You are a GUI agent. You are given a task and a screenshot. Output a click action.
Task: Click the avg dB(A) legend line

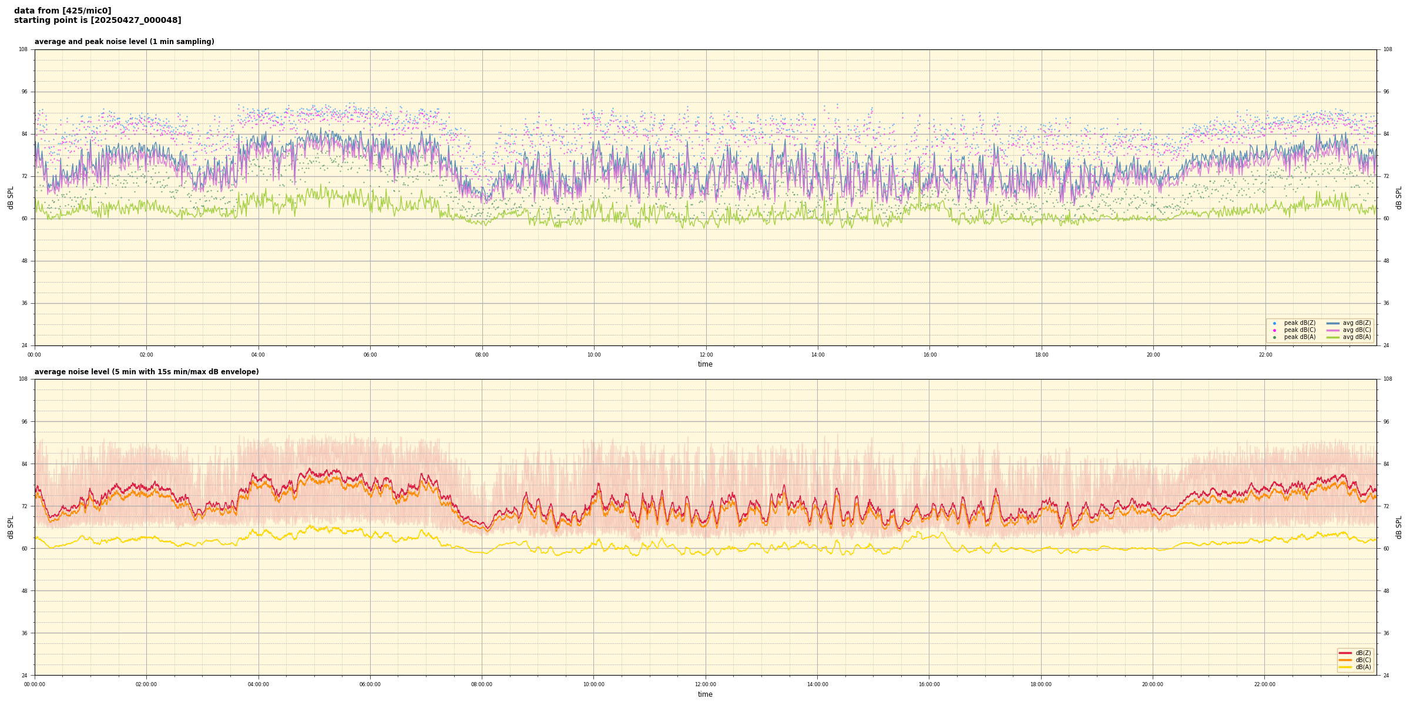click(1333, 337)
